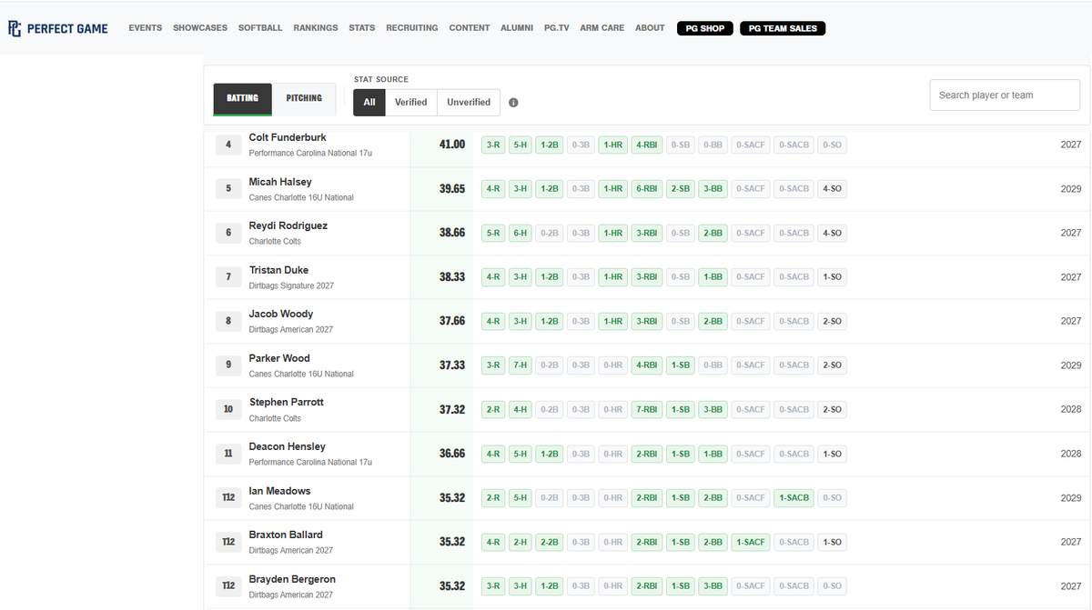Switch to the Pitching tab

(304, 99)
